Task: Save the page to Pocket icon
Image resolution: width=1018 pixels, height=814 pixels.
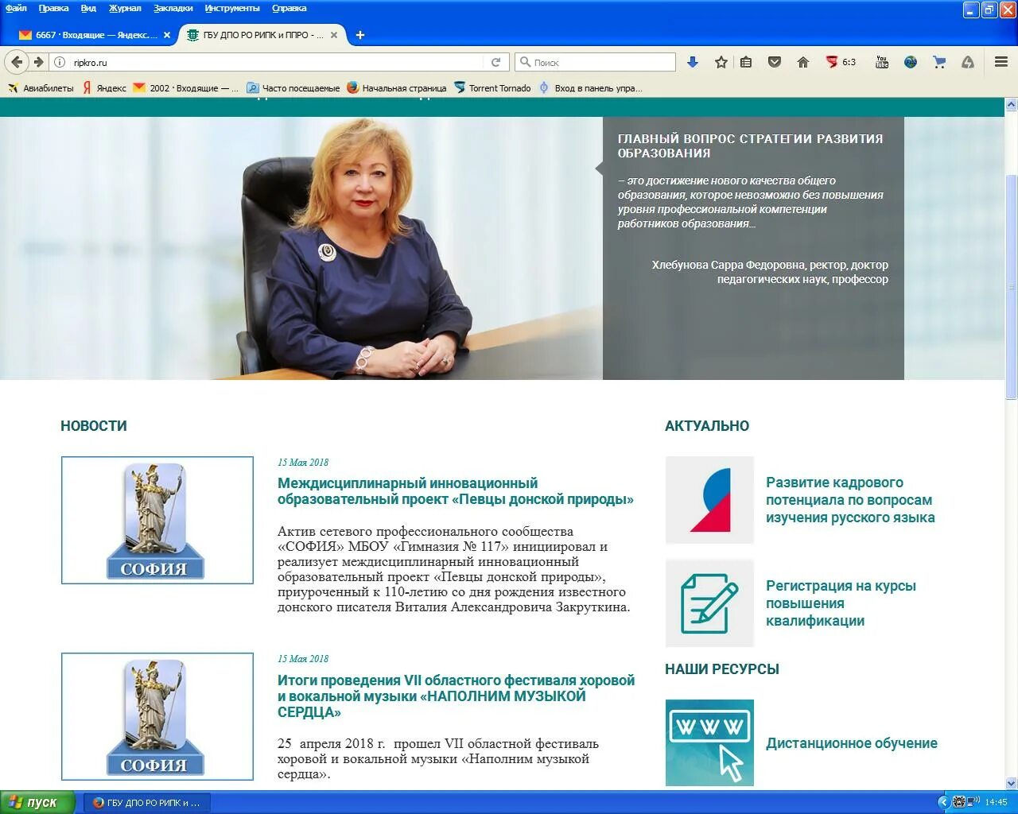Action: (773, 61)
